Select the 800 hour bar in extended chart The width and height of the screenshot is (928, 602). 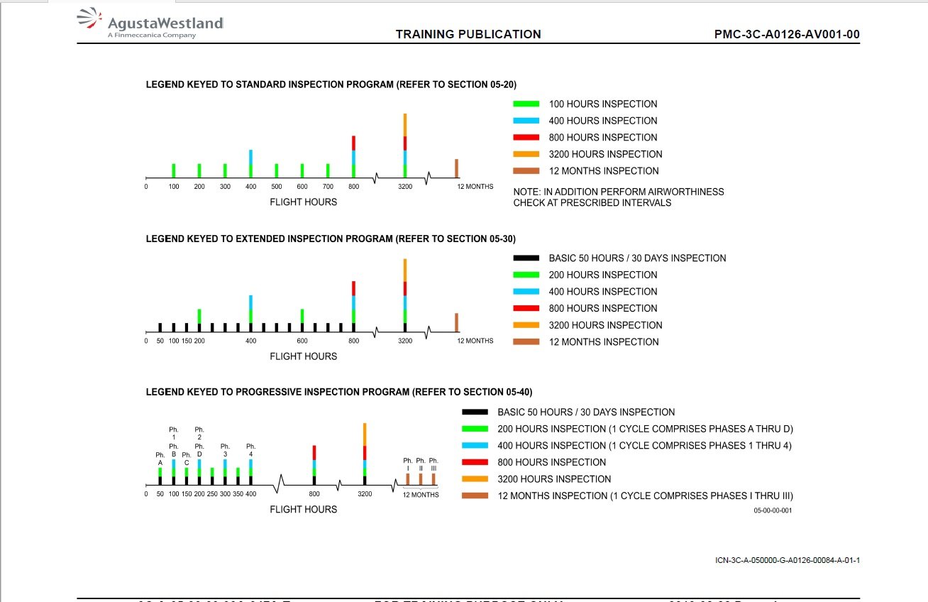point(353,307)
